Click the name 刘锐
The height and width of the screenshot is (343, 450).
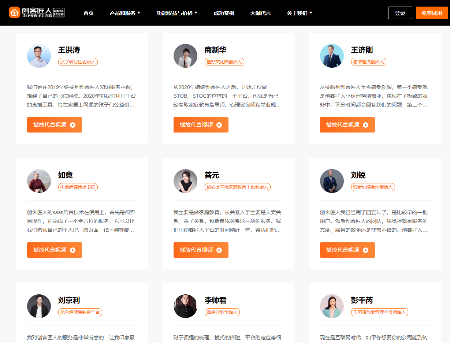point(358,175)
